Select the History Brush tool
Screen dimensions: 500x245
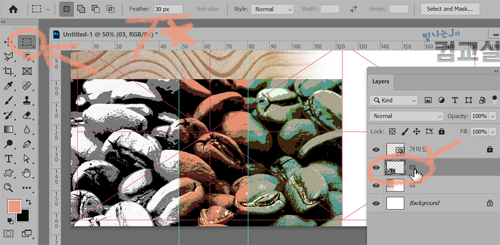pos(8,115)
